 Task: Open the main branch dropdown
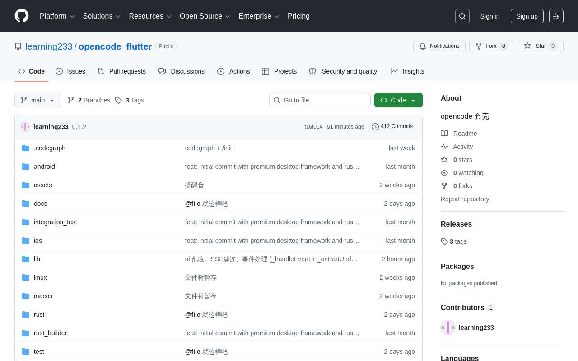pyautogui.click(x=38, y=100)
